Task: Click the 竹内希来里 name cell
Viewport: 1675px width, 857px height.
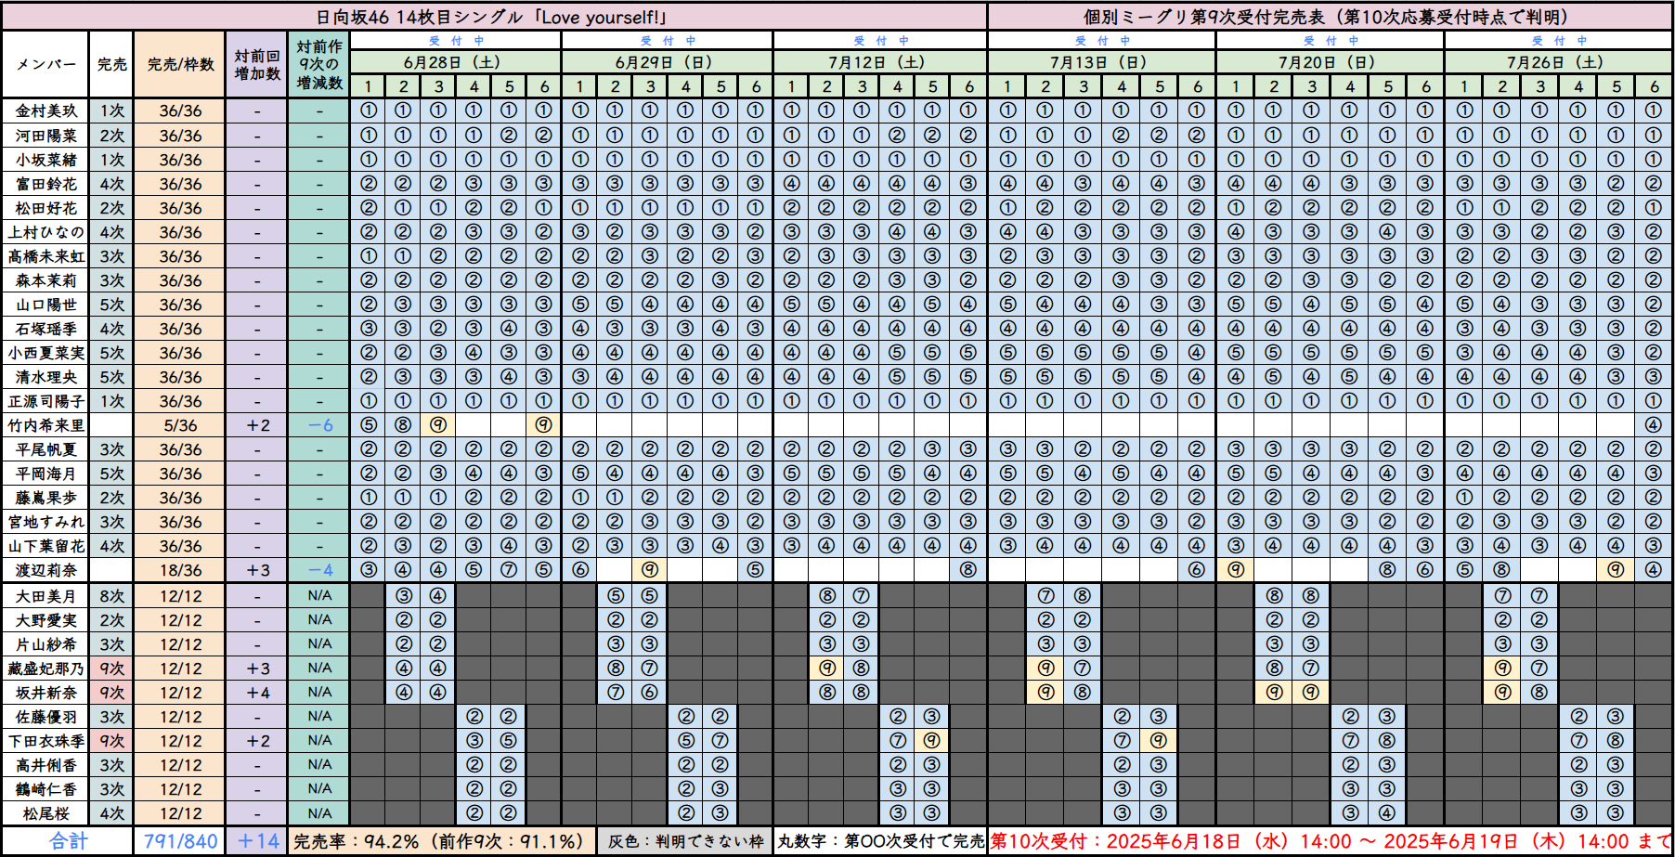Action: click(x=45, y=425)
